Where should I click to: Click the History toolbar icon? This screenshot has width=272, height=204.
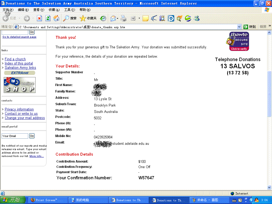coord(103,18)
